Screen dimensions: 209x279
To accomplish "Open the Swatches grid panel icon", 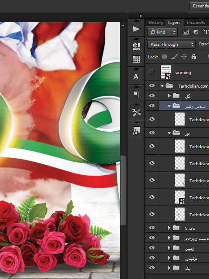I will 136,59.
